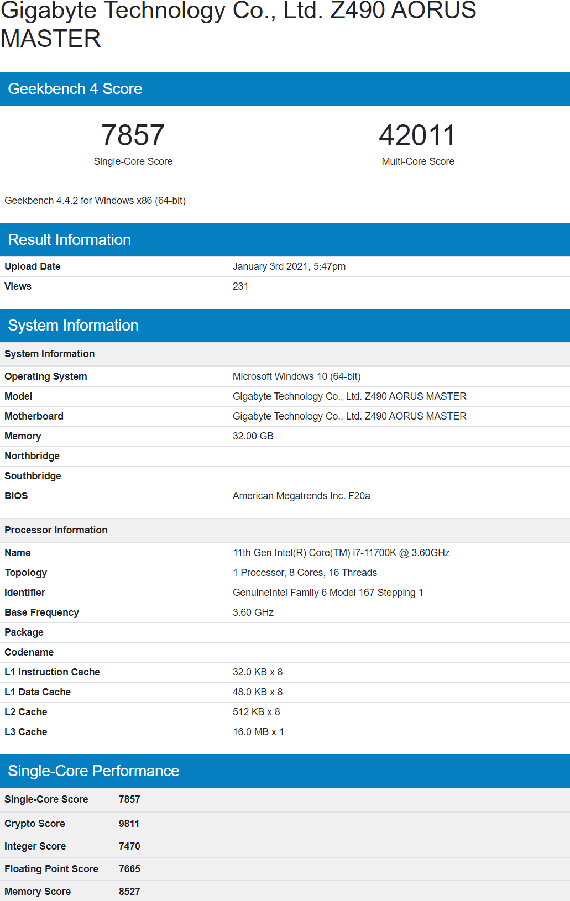The image size is (570, 901).
Task: Click the Single-Core Score label under 7857
Action: click(133, 161)
